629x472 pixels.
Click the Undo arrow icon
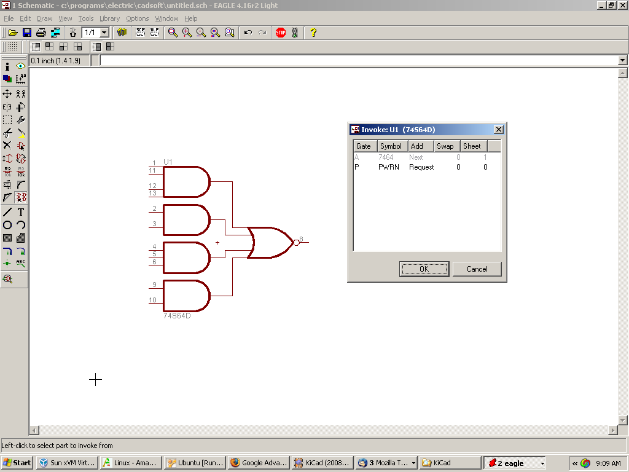pos(248,33)
